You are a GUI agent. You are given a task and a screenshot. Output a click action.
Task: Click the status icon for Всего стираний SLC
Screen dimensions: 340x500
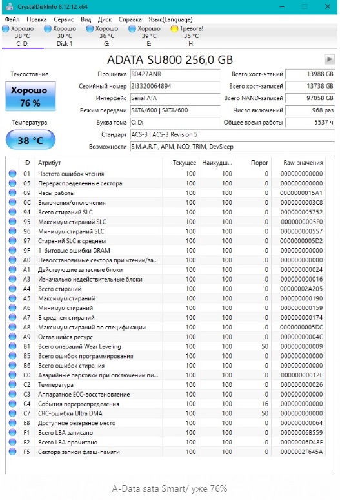(12, 212)
